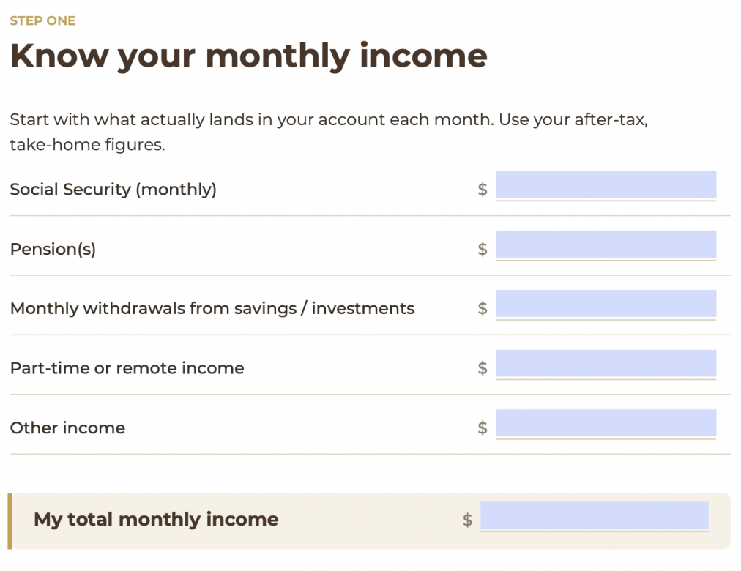The height and width of the screenshot is (571, 741).
Task: Activate the Other income amount field
Action: click(x=606, y=423)
